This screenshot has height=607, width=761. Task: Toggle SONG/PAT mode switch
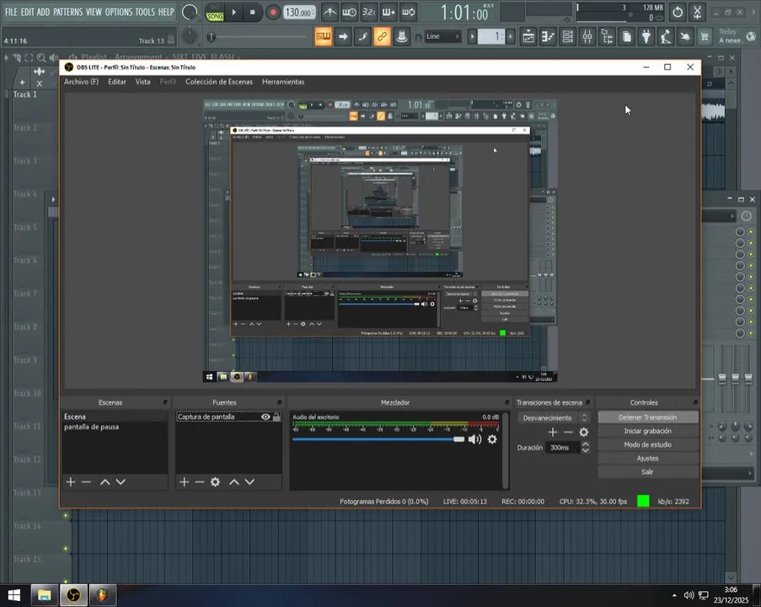pyautogui.click(x=215, y=13)
